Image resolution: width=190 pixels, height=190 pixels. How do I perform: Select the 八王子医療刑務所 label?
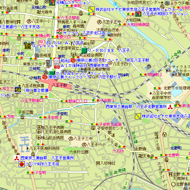coord(44,148)
